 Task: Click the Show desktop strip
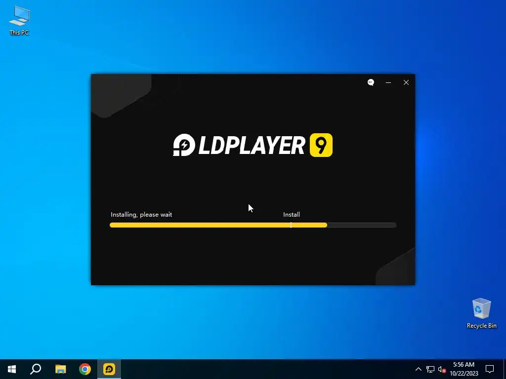pyautogui.click(x=505, y=369)
